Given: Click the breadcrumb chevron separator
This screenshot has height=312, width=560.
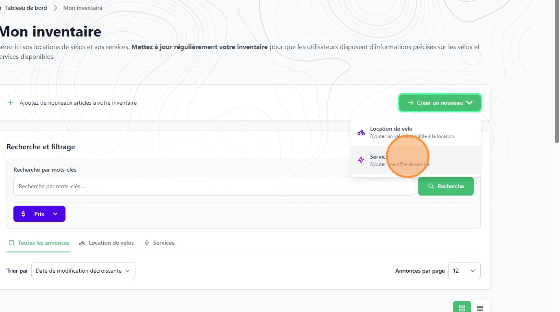Looking at the screenshot, I should click(55, 8).
